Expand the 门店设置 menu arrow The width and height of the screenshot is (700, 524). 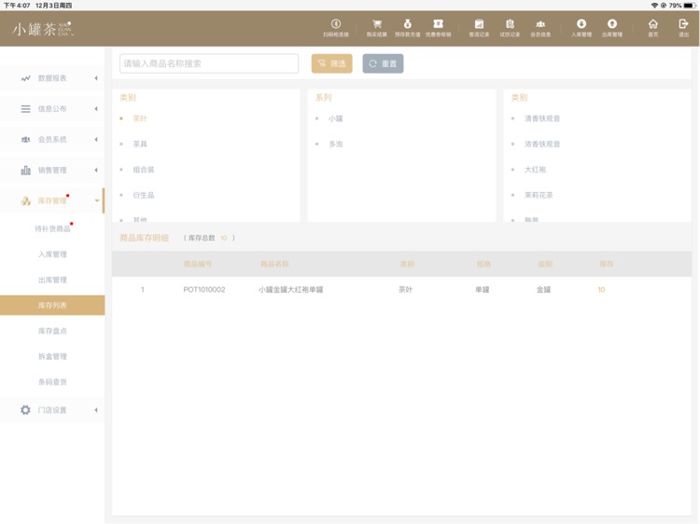click(96, 410)
